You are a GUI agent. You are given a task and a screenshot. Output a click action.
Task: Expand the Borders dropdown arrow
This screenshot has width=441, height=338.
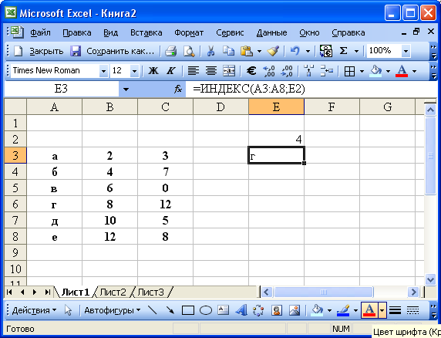(362, 71)
